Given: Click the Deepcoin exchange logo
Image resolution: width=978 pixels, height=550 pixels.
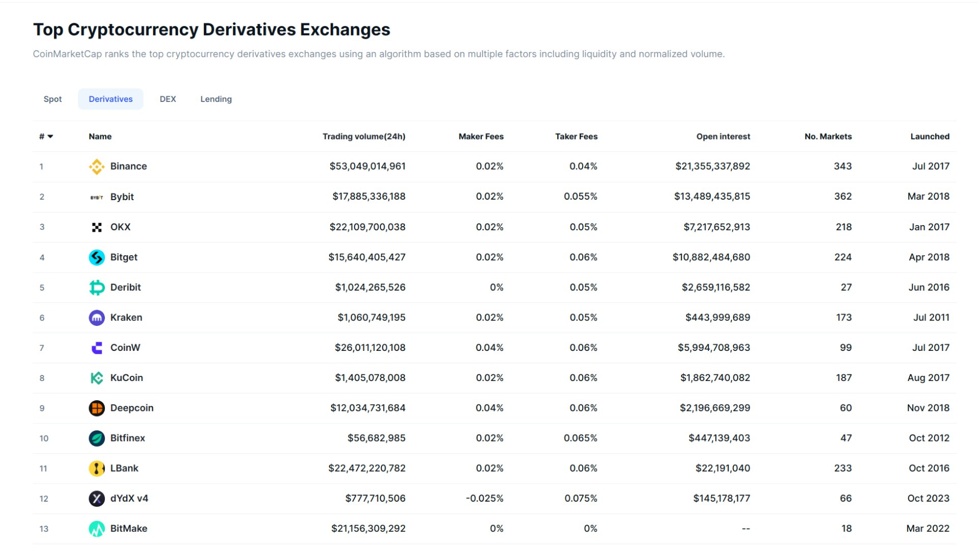Looking at the screenshot, I should coord(96,407).
